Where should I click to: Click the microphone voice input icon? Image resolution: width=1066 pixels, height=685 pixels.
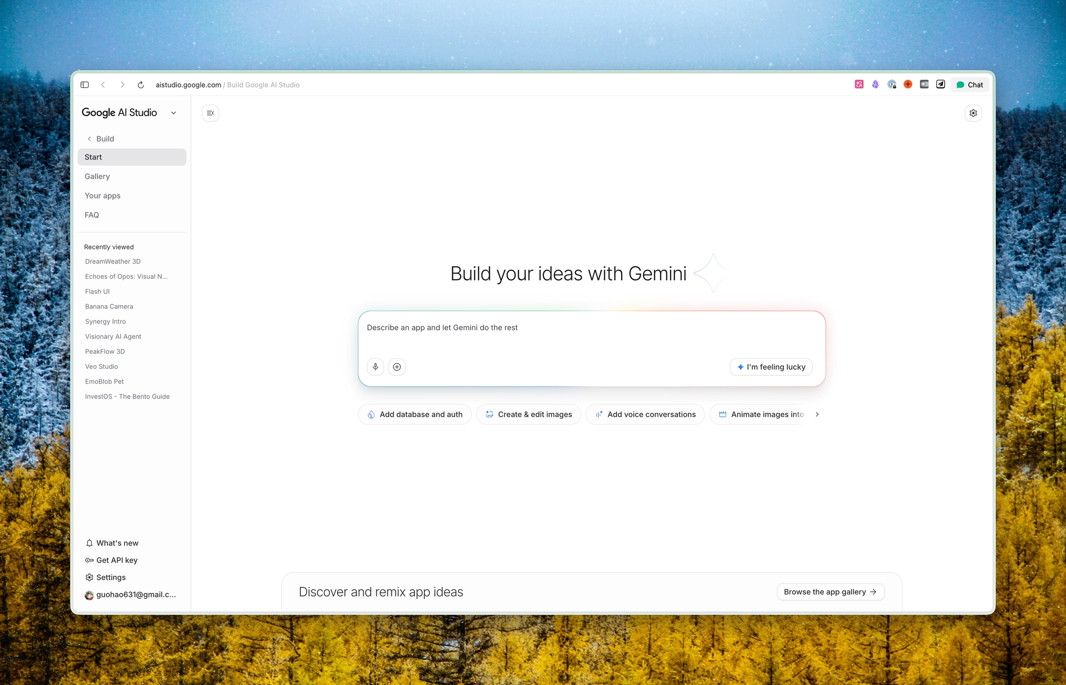point(375,367)
